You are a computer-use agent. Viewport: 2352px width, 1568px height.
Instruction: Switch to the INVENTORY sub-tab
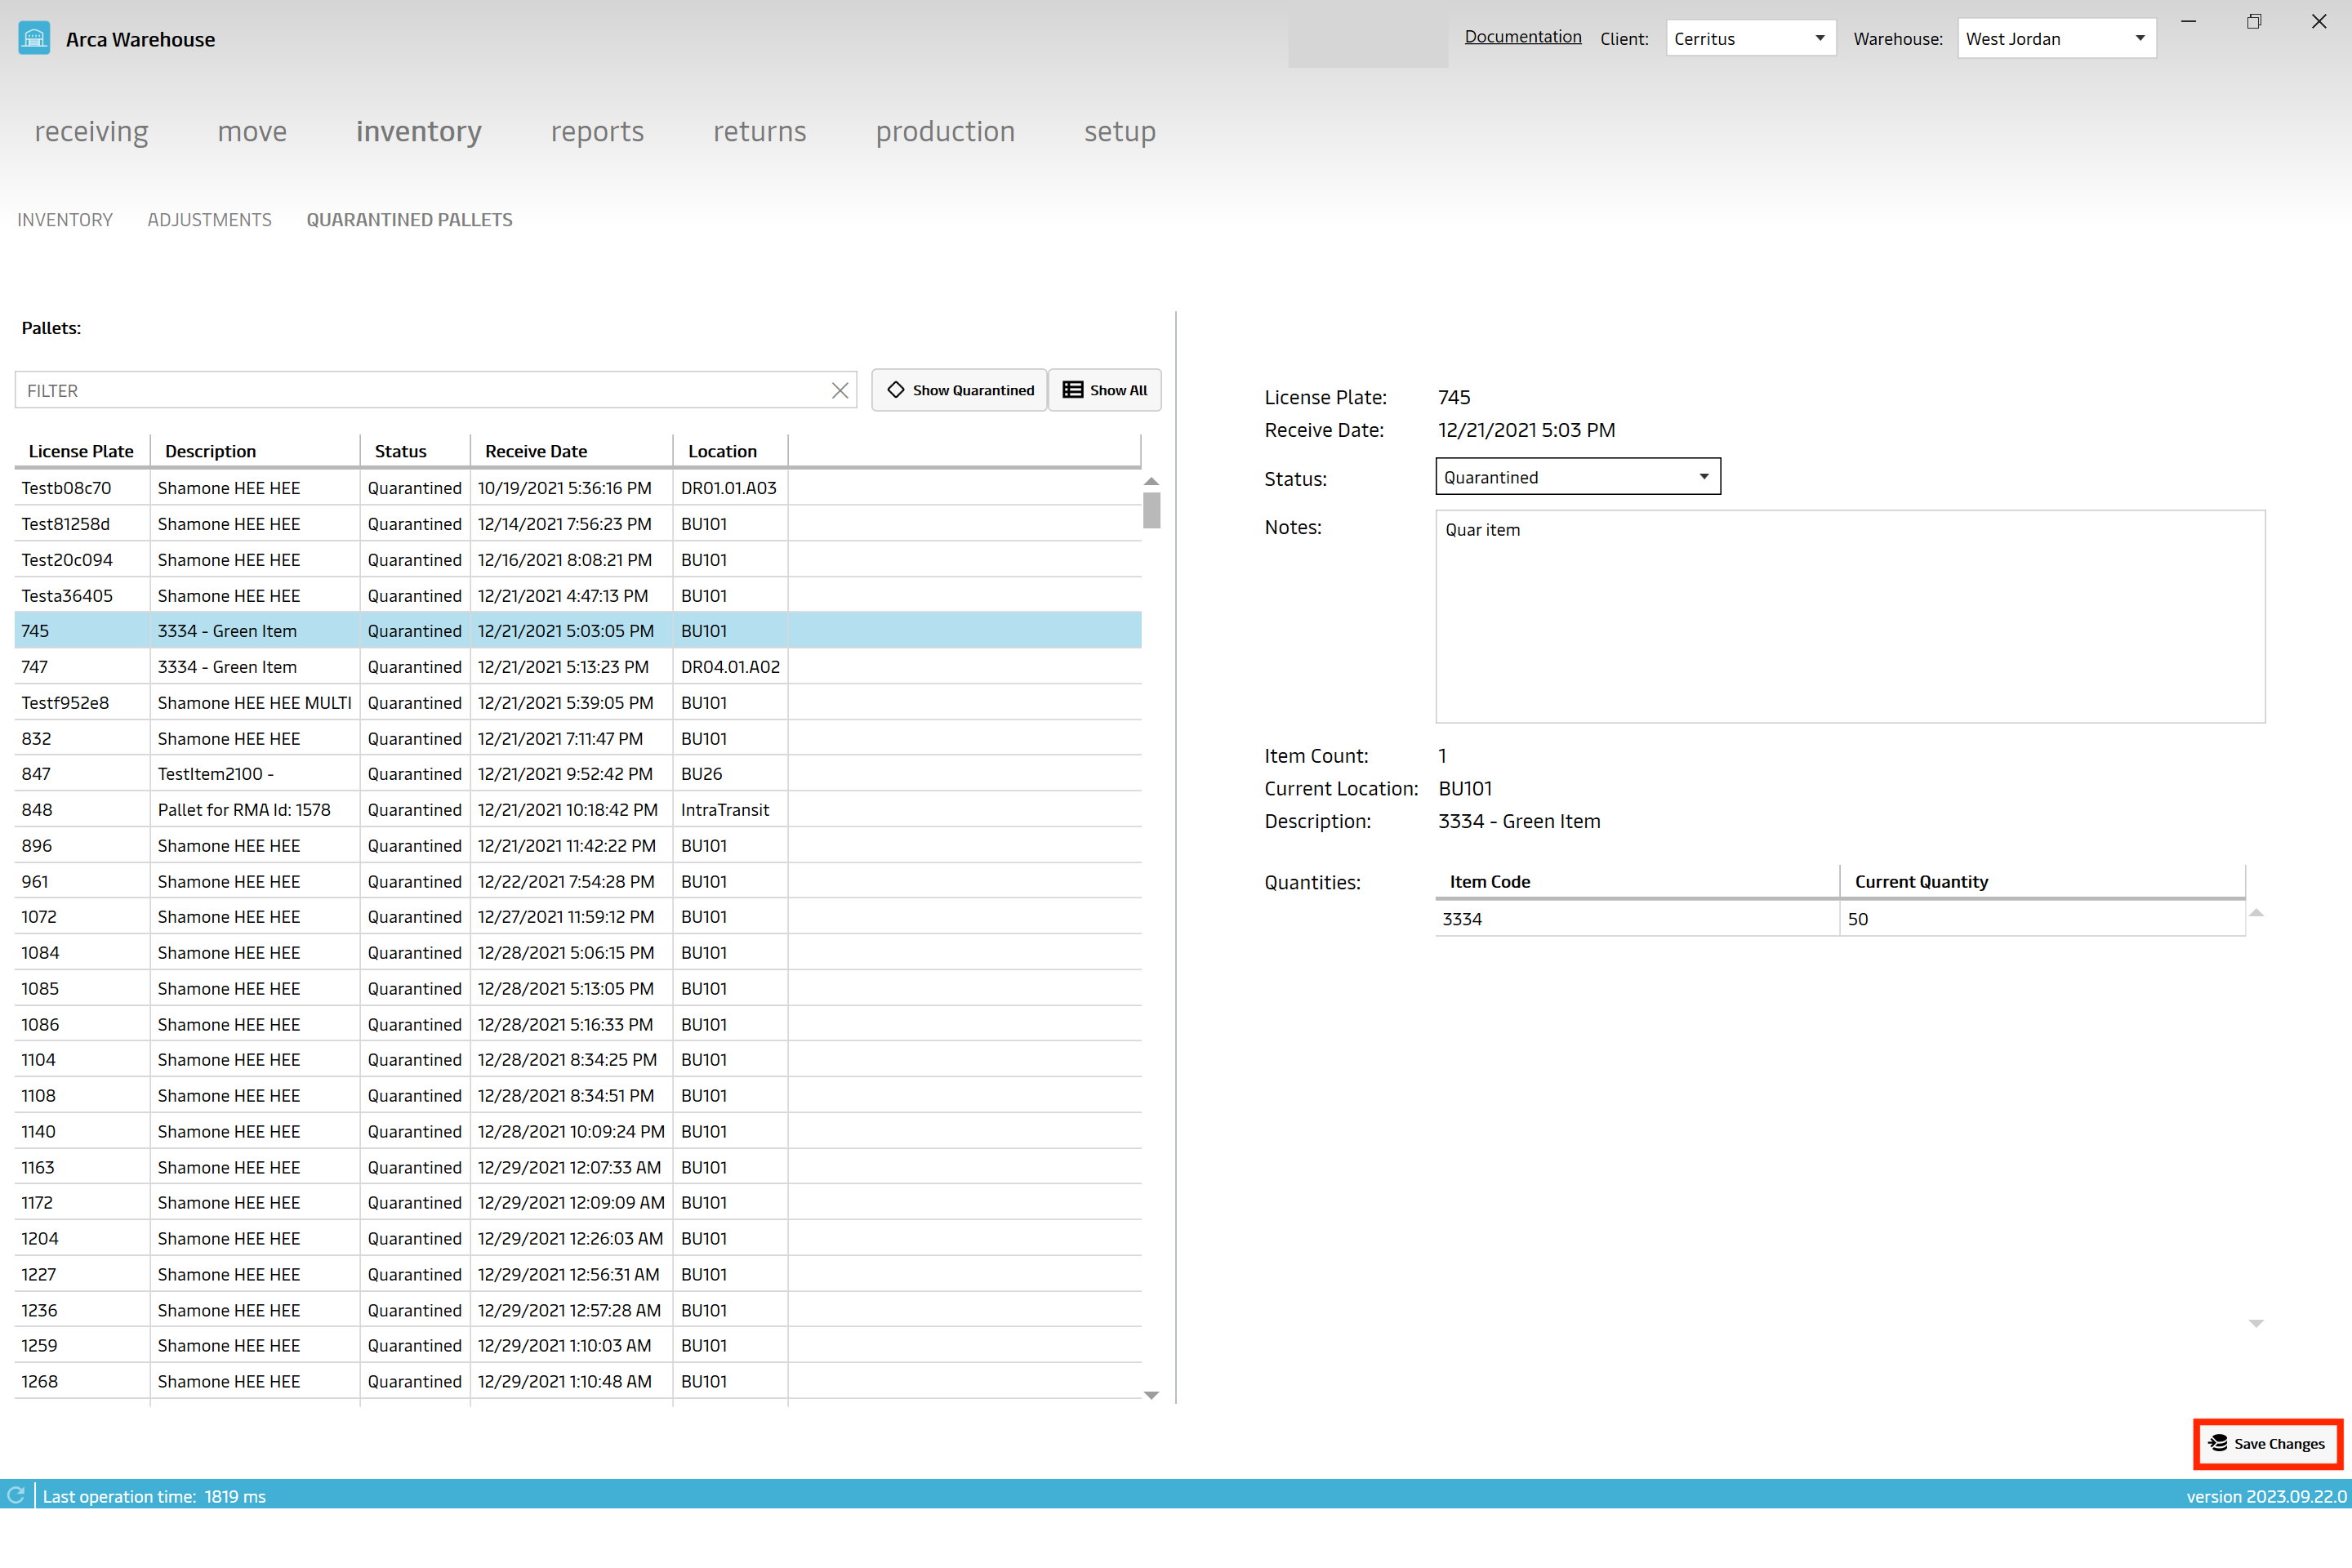coord(65,220)
